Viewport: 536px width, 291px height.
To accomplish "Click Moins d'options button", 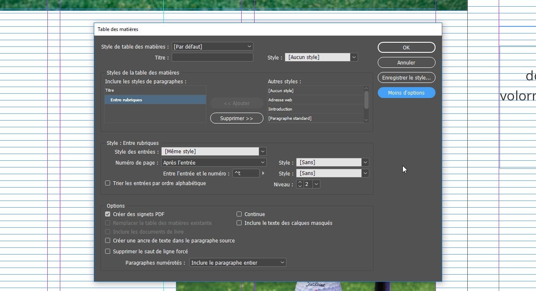I will click(x=406, y=93).
